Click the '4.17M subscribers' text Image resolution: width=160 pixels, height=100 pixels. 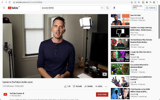click(15, 96)
